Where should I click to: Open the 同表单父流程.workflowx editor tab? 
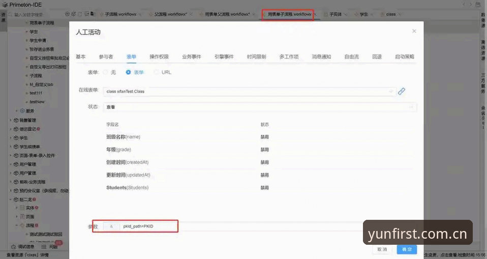(227, 14)
